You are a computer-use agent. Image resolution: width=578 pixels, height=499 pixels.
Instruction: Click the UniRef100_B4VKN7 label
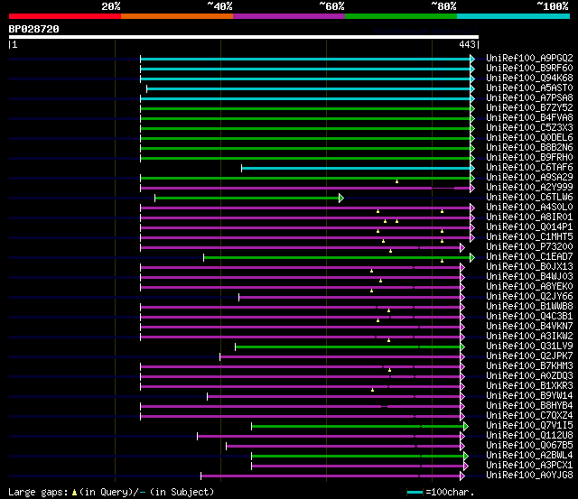[x=529, y=327]
